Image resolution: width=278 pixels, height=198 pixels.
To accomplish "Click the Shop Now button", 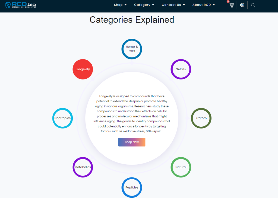I will point(132,142).
